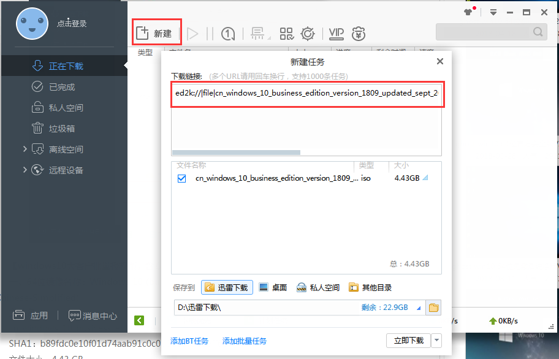Click into the top search field
Viewport: 559px width, 359px height.
pos(491,32)
